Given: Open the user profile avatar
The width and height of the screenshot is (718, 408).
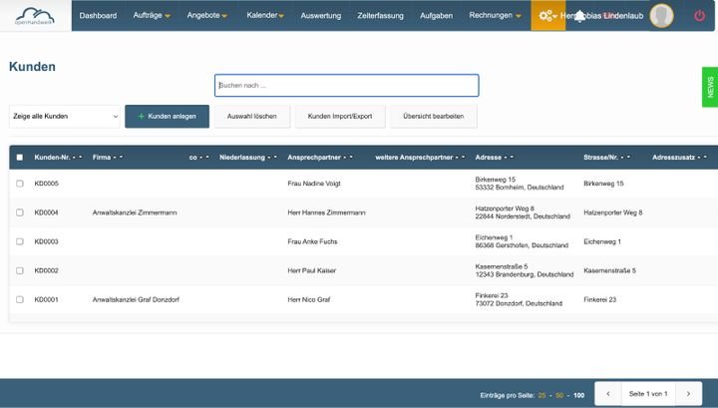Looking at the screenshot, I should tap(662, 16).
